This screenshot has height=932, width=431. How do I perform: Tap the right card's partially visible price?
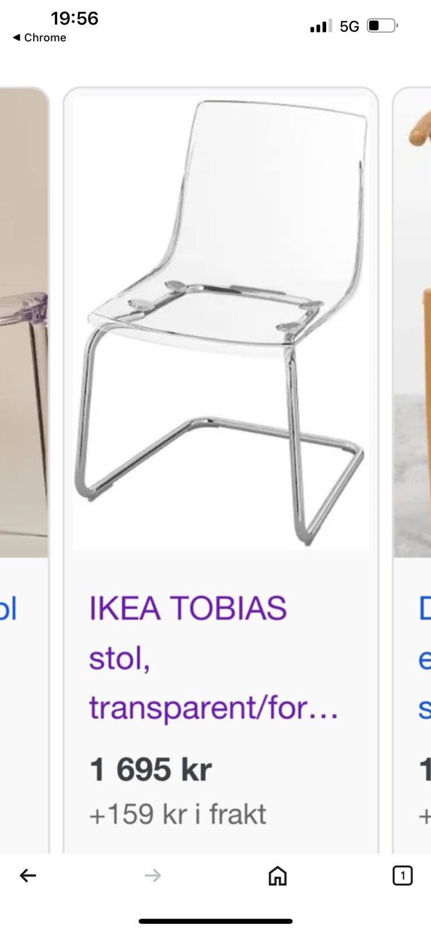(425, 769)
